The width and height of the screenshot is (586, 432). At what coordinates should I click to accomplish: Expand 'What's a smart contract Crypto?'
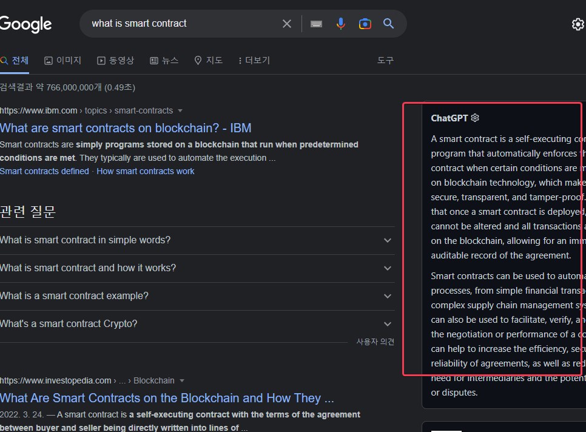(197, 324)
